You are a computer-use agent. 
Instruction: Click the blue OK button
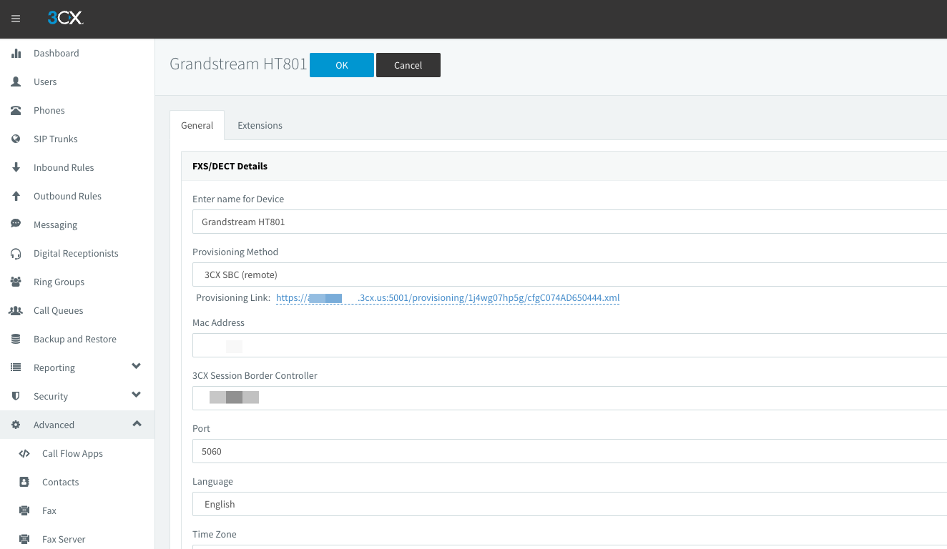point(342,65)
